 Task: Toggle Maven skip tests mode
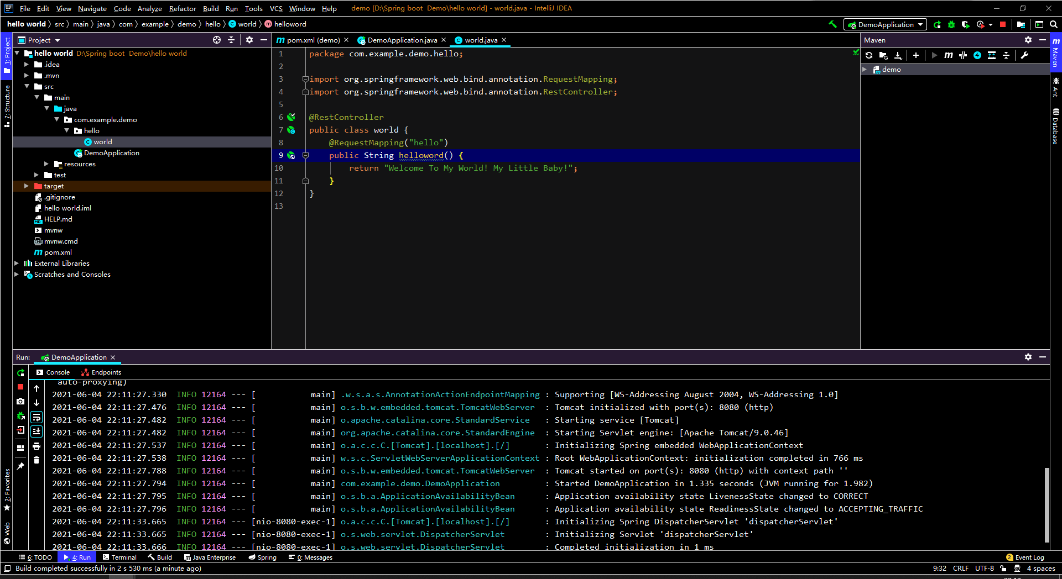coord(977,55)
